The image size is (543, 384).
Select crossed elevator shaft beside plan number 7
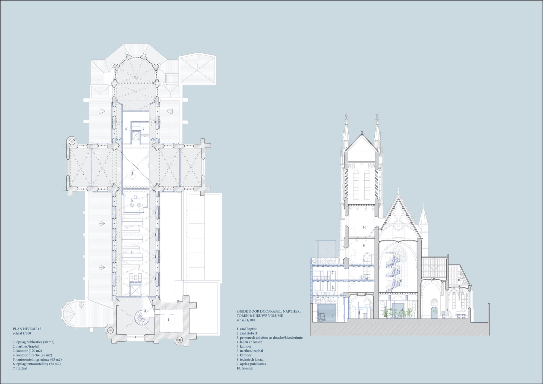coord(135,136)
